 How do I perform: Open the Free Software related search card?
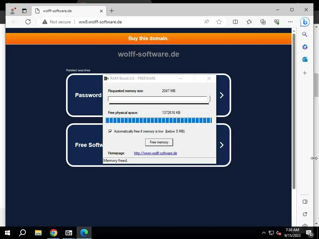tap(149, 145)
